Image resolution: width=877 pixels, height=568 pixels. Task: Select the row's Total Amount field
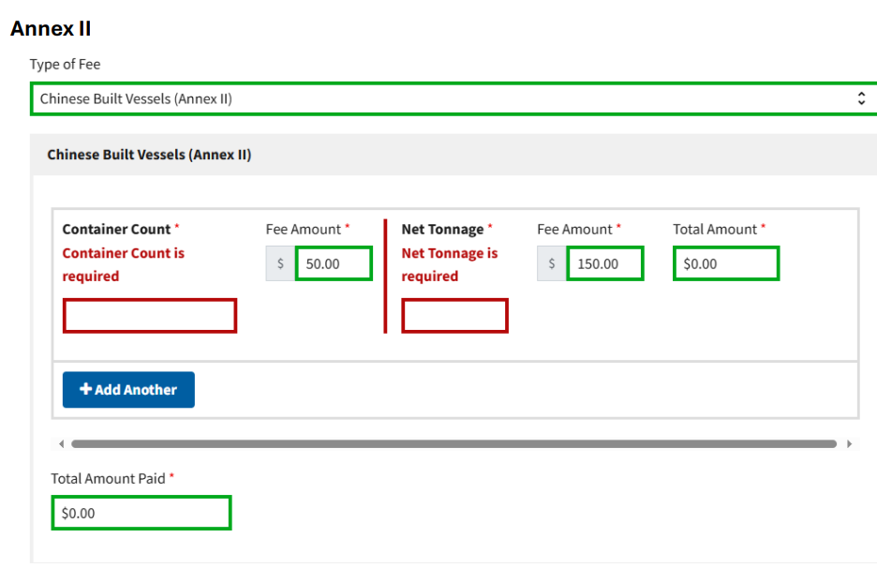[x=726, y=263]
